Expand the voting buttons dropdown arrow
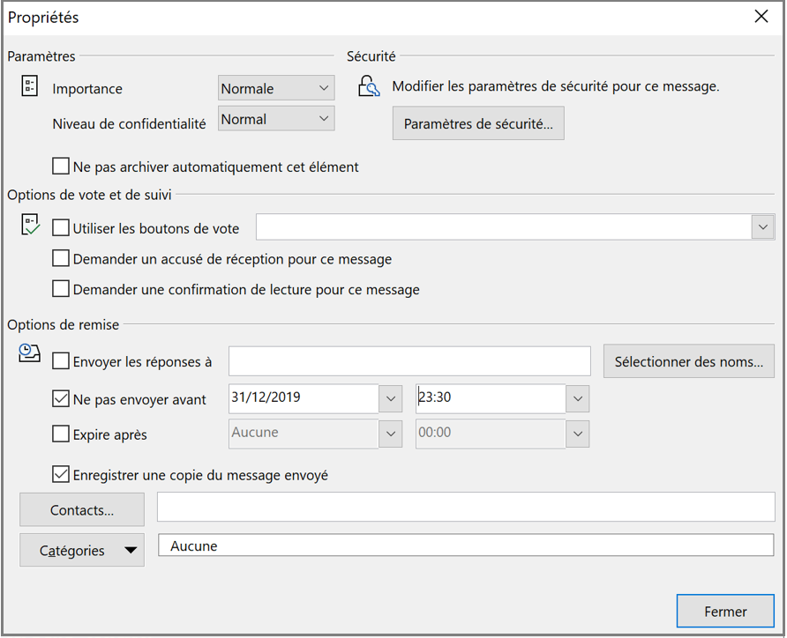The width and height of the screenshot is (787, 638). click(762, 227)
